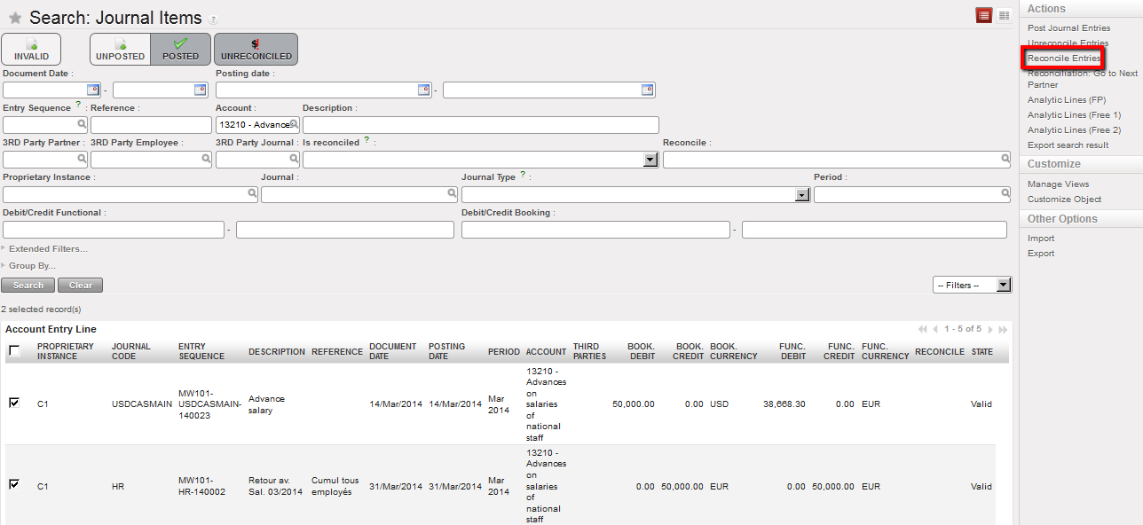
Task: Click Reconcile Entries in Actions panel
Action: pyautogui.click(x=1063, y=59)
